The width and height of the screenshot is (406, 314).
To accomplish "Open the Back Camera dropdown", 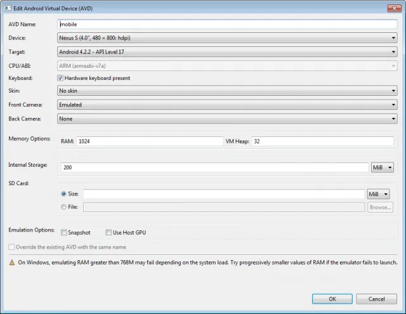I will click(x=227, y=119).
